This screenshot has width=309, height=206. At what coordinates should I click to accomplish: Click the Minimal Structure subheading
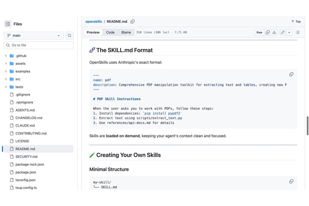click(109, 169)
